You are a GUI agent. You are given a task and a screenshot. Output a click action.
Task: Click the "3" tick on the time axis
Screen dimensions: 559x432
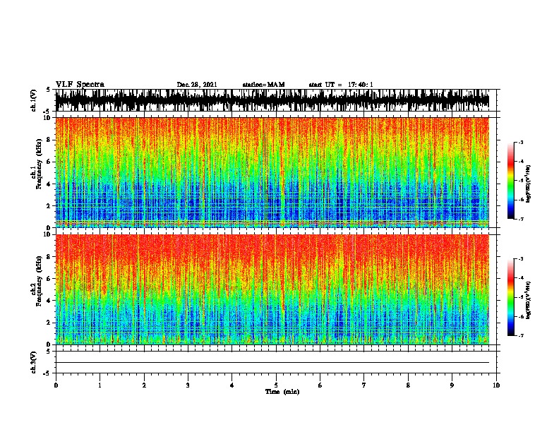tap(188, 385)
